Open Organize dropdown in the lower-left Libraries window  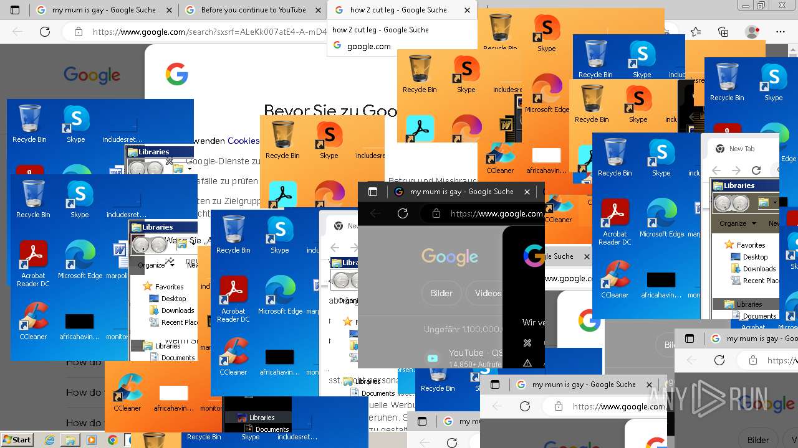pos(156,264)
